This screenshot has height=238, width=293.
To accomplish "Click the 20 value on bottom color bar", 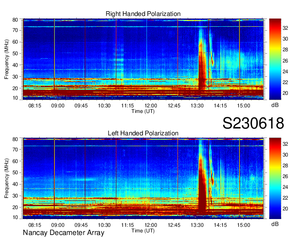I will click(285, 209).
